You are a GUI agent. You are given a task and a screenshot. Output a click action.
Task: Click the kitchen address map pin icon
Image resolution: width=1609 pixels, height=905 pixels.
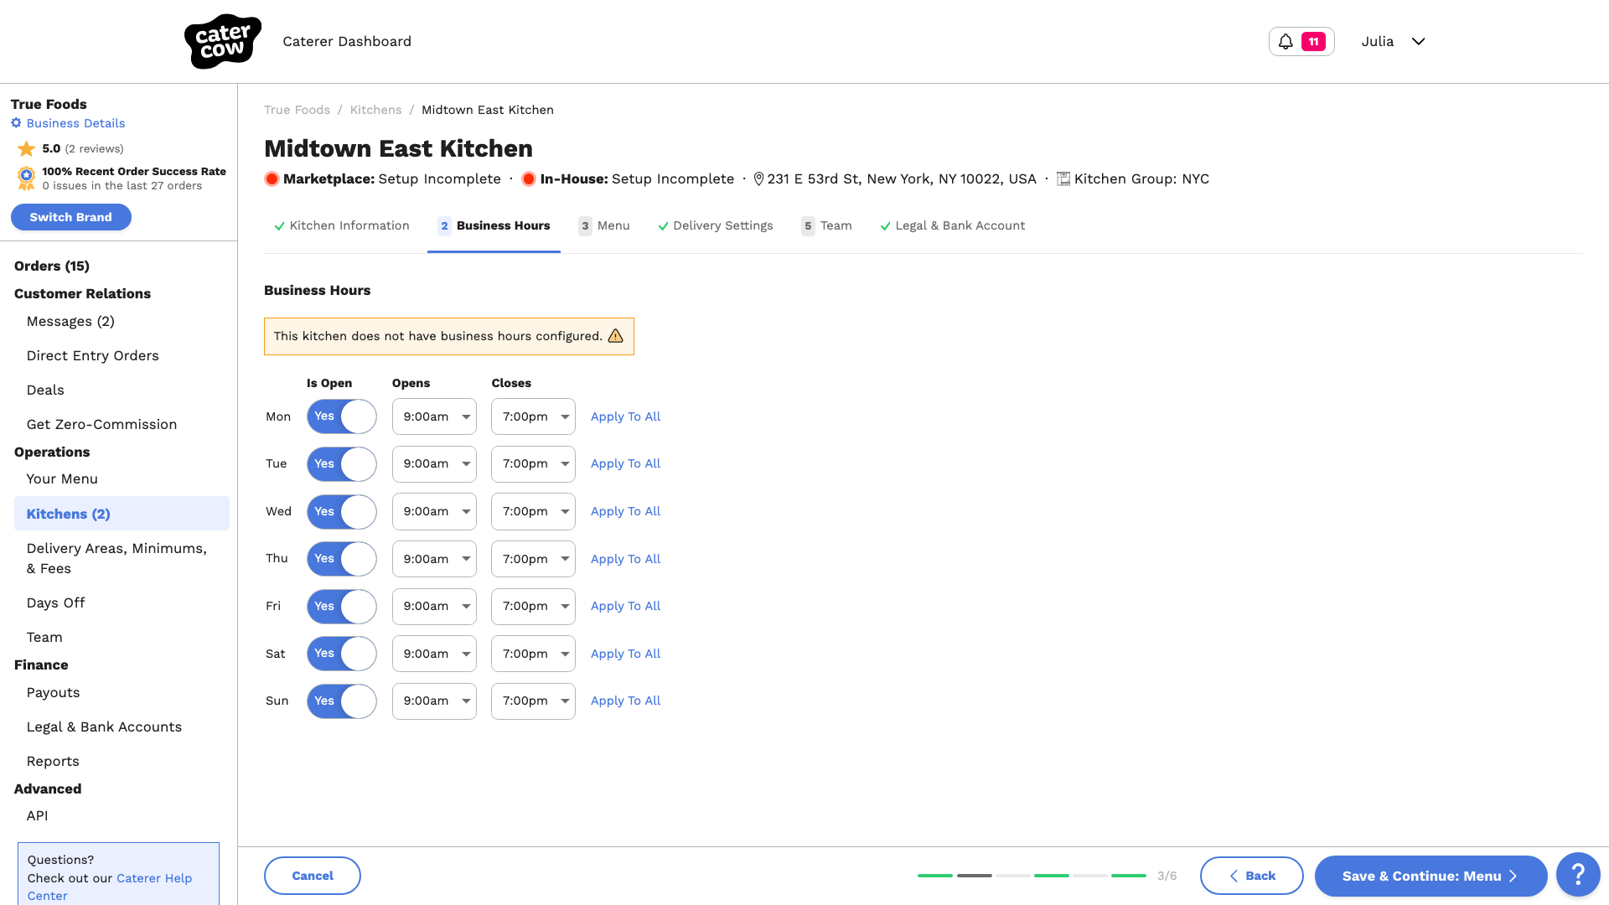click(x=758, y=179)
